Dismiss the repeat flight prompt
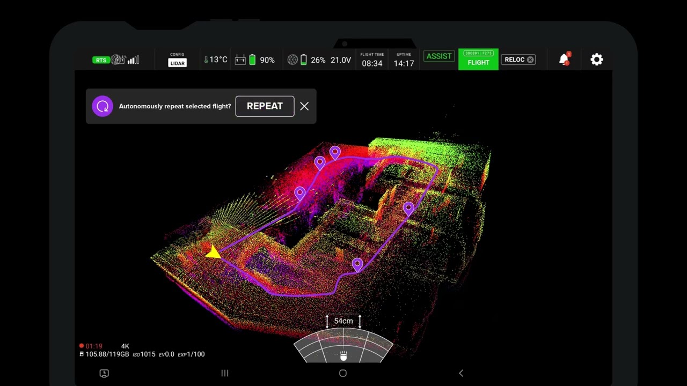 point(304,106)
